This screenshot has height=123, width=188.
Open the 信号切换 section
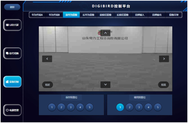[12, 53]
